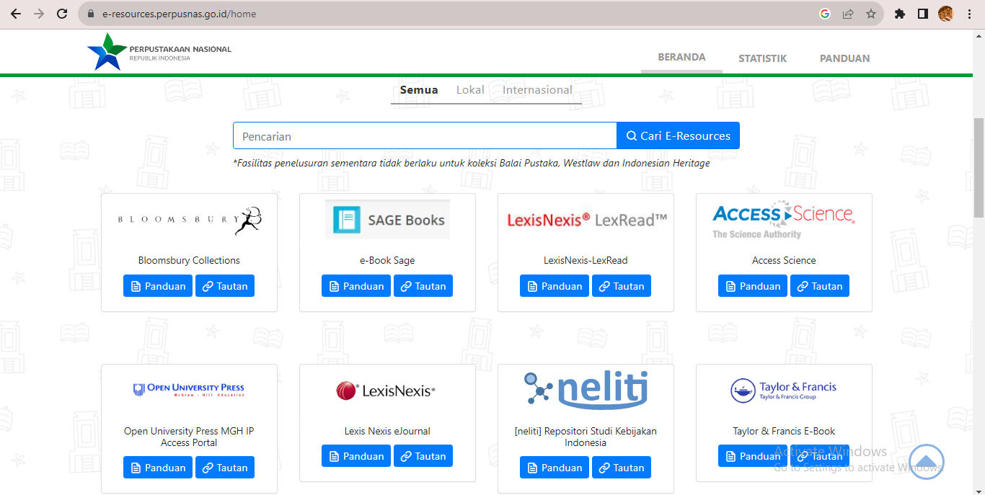Open Tautan for Open University Press
The width and height of the screenshot is (985, 495).
coord(225,468)
